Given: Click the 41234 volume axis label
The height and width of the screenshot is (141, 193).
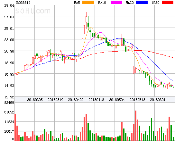Looking at the screenshot, I should pyautogui.click(x=9, y=122).
